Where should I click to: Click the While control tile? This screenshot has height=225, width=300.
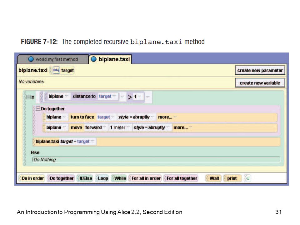click(119, 178)
